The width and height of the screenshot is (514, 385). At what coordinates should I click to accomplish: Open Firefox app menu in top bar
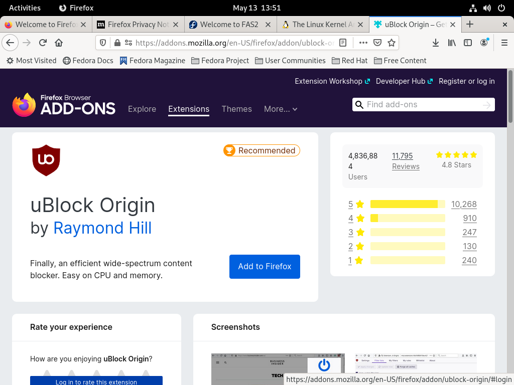click(x=76, y=8)
